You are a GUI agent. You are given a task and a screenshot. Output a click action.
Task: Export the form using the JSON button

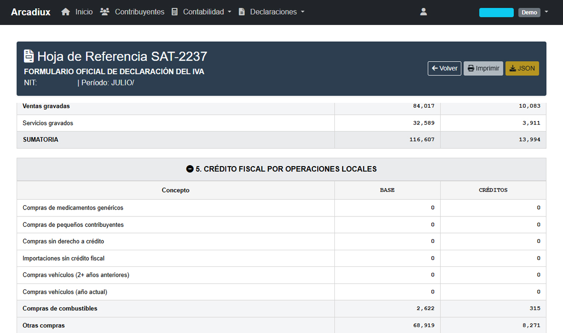coord(522,68)
